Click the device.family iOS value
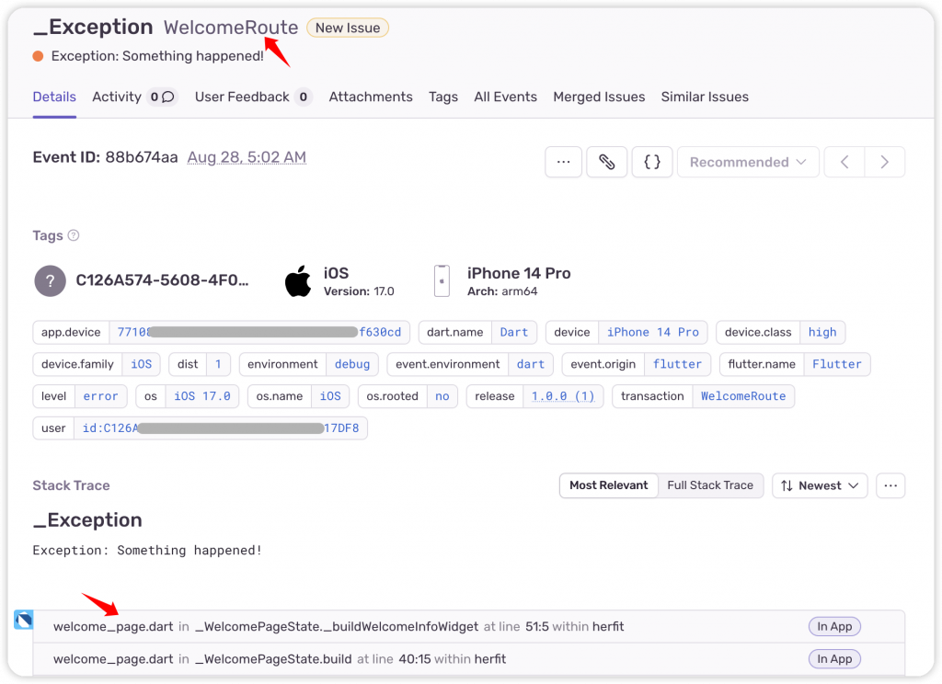 pos(141,364)
